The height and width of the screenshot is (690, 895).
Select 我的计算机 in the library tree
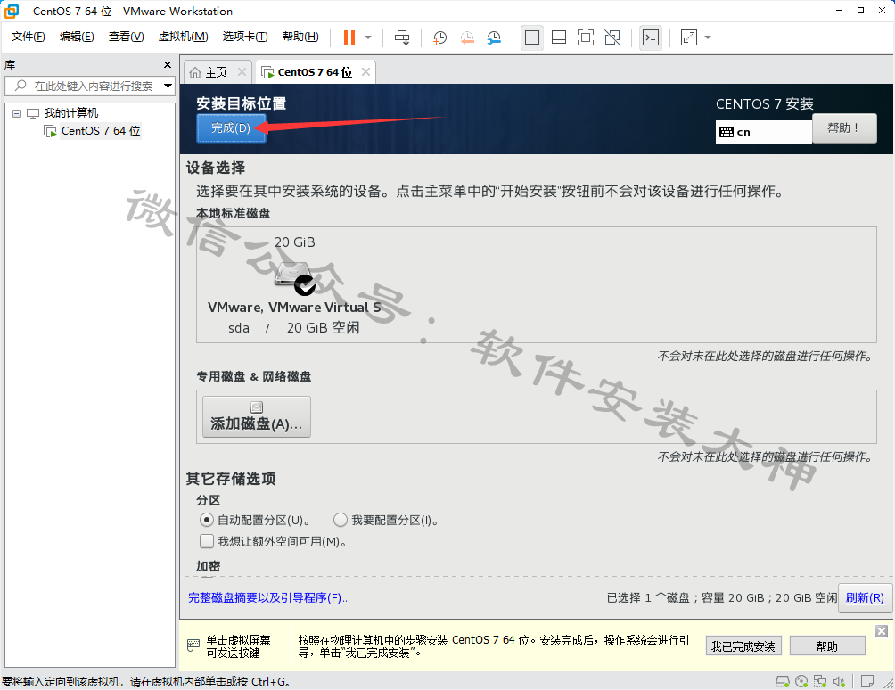[x=70, y=113]
